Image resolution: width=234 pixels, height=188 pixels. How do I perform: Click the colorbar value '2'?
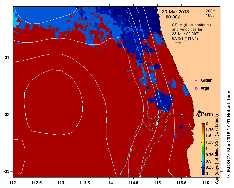(x=207, y=124)
